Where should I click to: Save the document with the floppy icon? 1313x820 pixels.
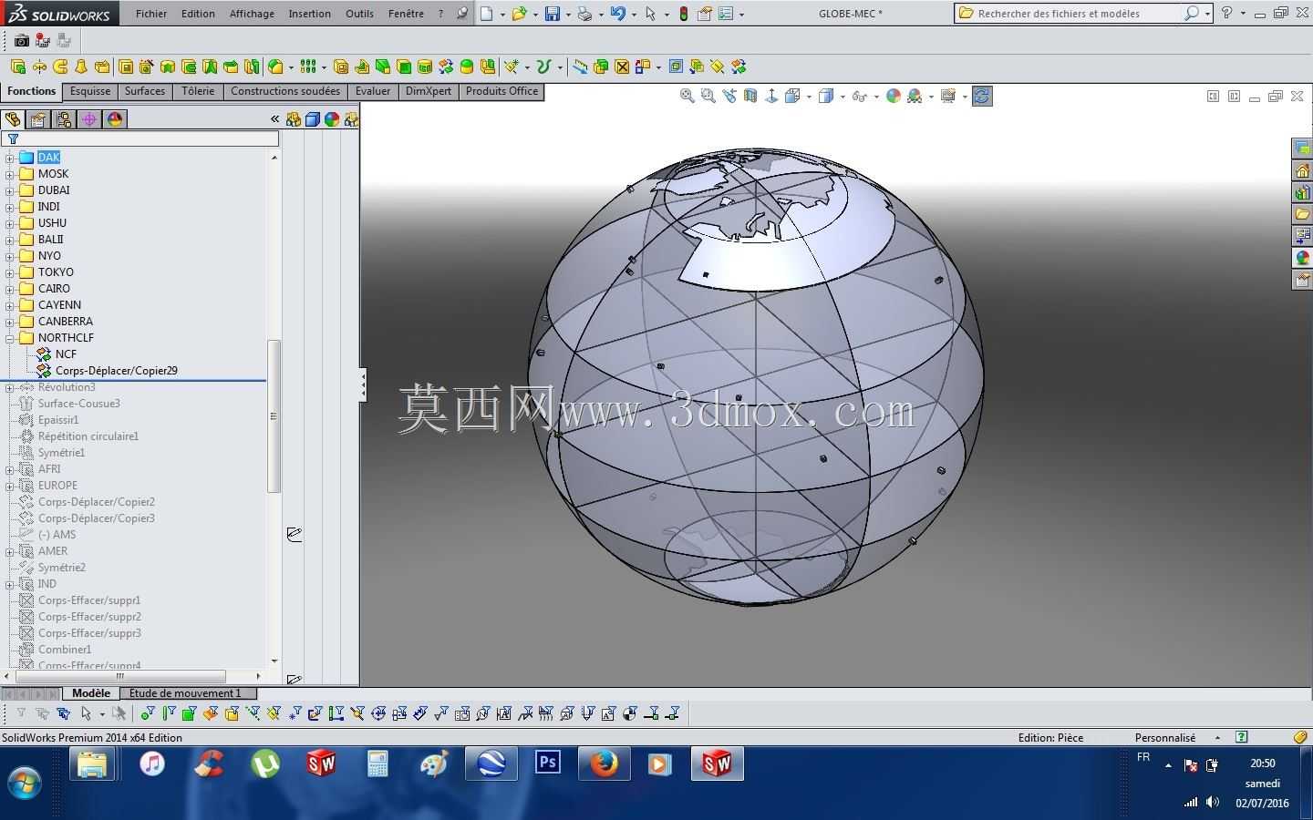553,14
